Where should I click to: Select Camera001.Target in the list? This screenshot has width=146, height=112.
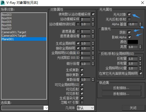pyautogui.click(x=24, y=32)
